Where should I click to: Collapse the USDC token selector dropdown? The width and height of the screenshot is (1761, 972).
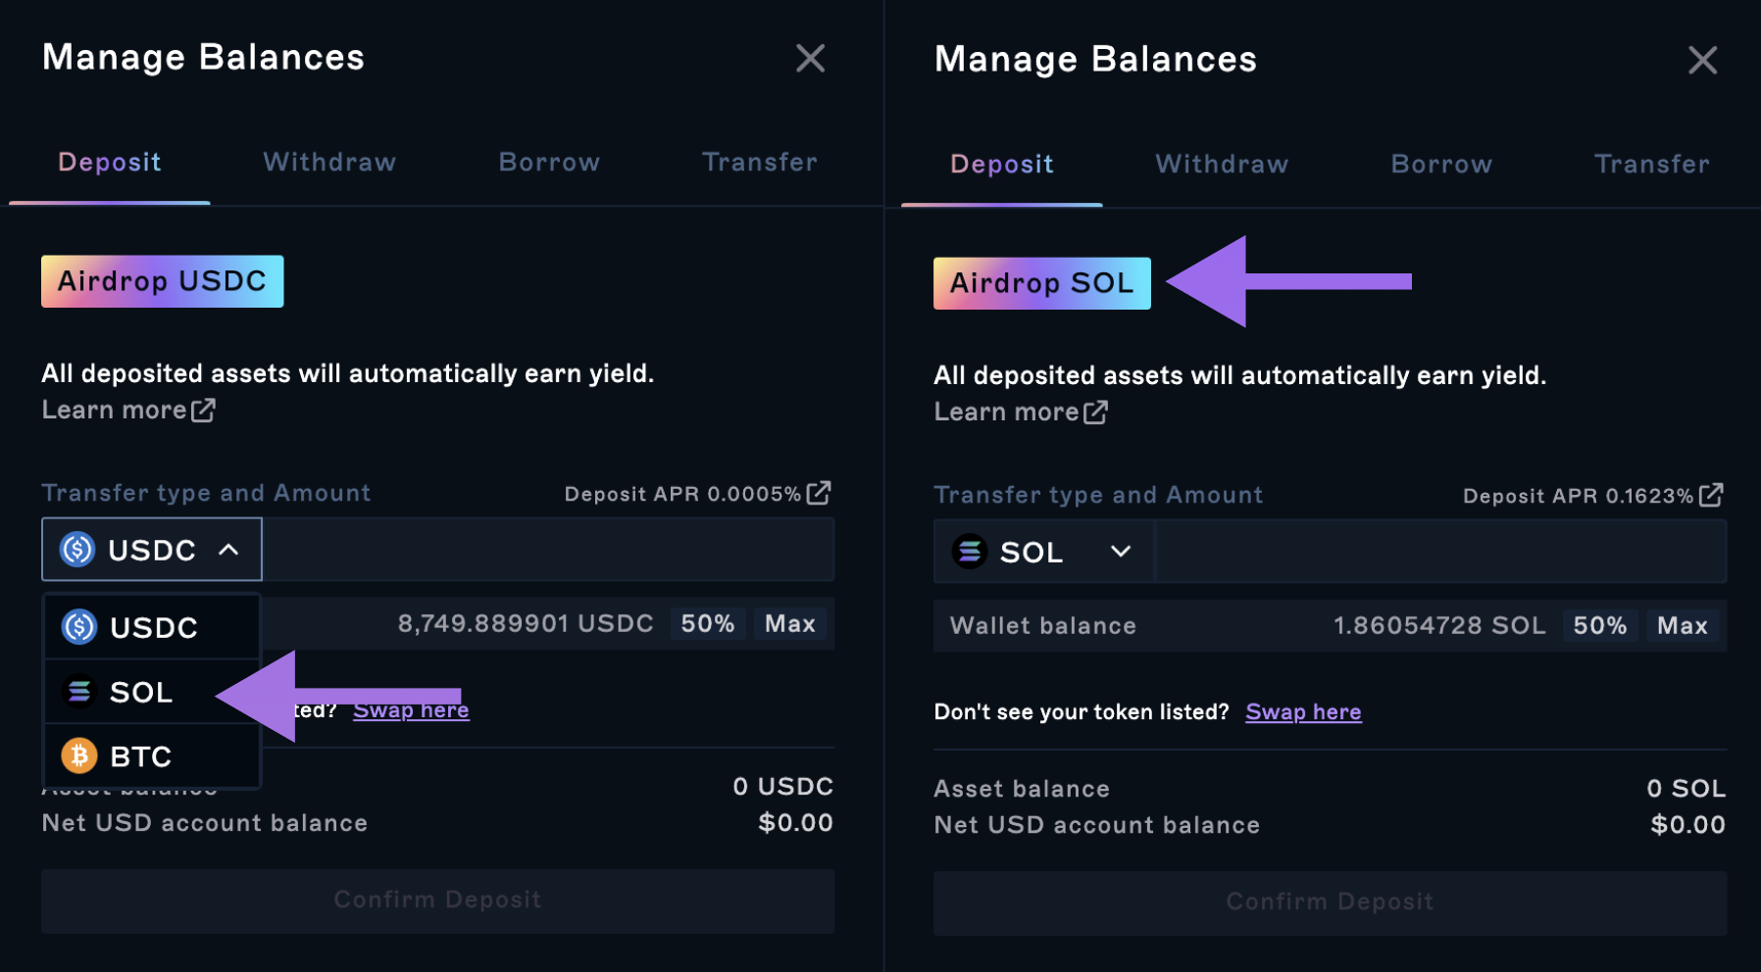point(152,550)
